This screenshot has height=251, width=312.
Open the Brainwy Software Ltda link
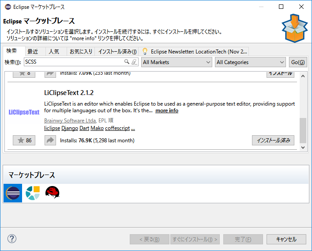70,121
